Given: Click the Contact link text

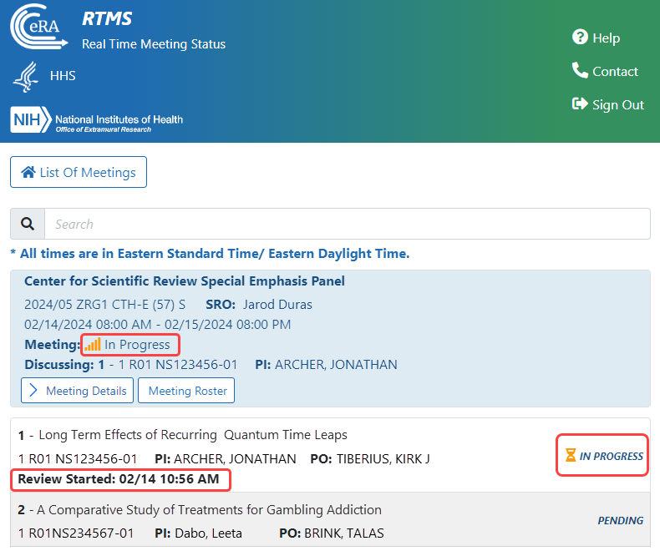Looking at the screenshot, I should click(615, 72).
